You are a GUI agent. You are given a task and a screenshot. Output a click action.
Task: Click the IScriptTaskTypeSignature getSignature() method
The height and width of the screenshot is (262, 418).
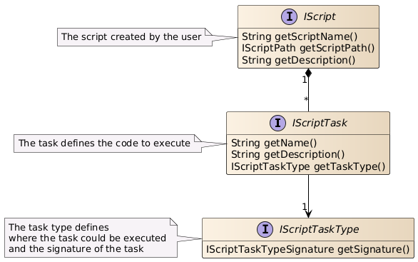[x=308, y=249]
